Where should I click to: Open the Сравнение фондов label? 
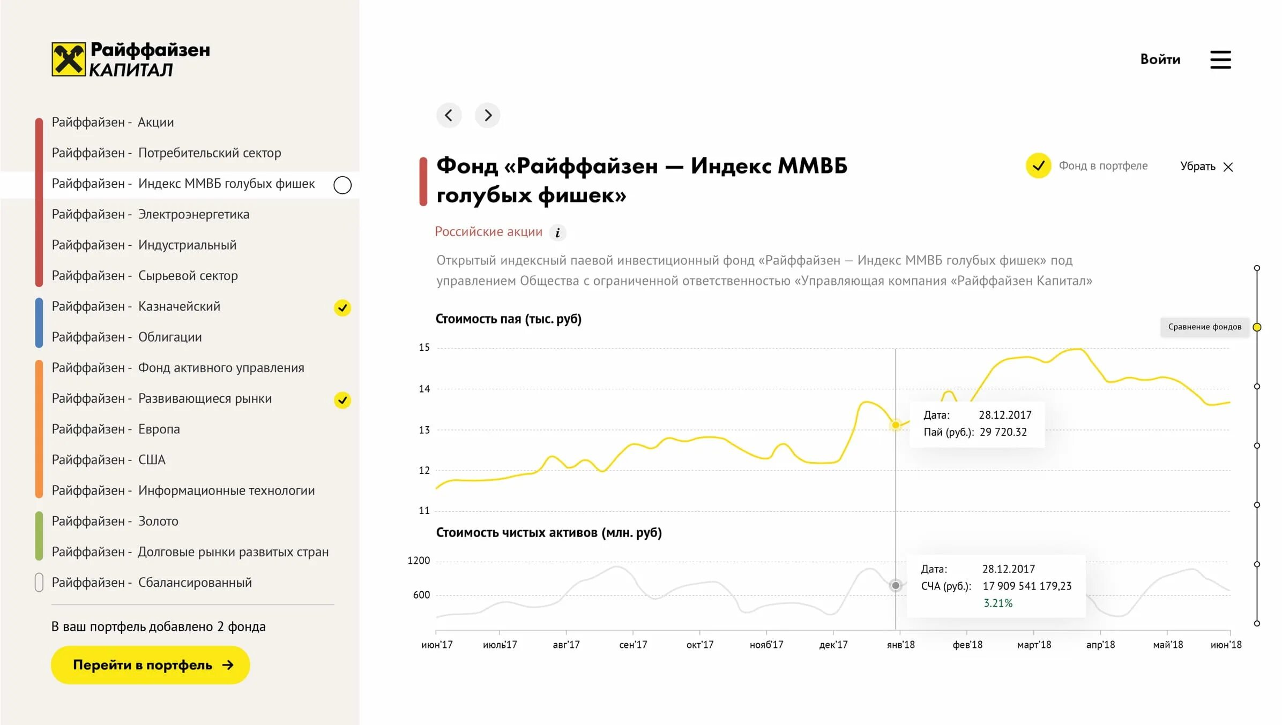[x=1204, y=327]
